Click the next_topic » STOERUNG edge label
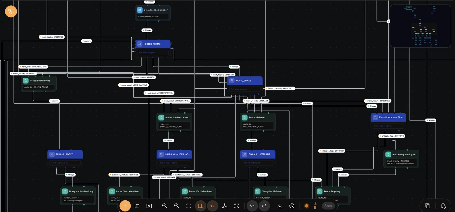Image resolution: width=455 pixels, height=212 pixels. tap(51, 37)
